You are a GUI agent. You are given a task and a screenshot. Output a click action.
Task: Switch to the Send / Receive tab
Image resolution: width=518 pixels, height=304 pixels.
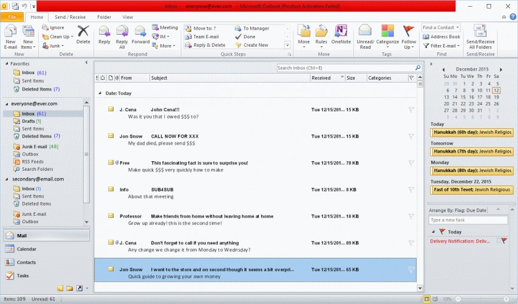click(70, 17)
